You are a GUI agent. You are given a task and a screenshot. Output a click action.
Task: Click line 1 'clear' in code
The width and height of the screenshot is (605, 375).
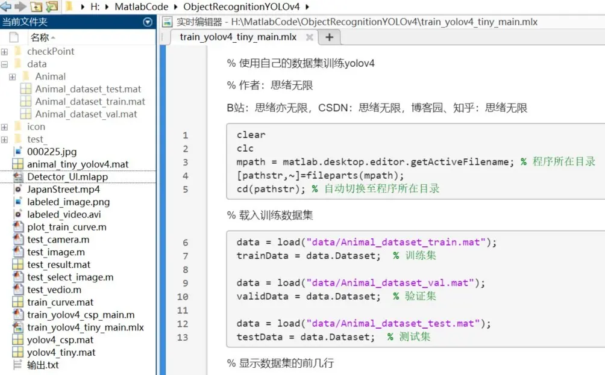click(x=251, y=135)
